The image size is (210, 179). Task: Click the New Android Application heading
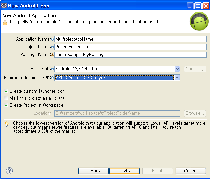pos(29,16)
